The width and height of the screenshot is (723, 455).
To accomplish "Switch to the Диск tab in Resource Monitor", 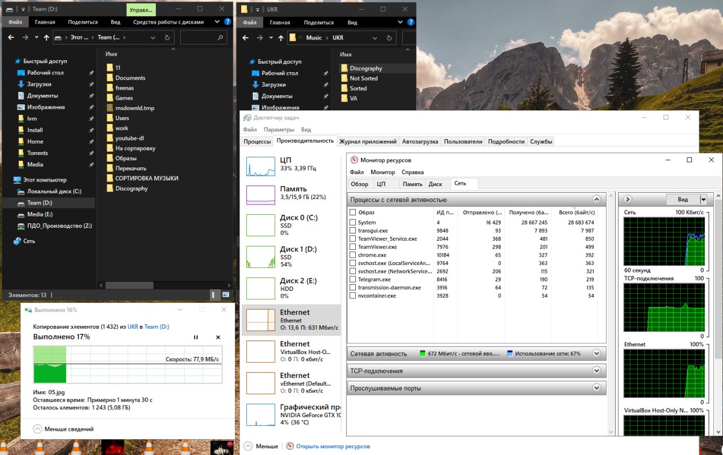I will [435, 184].
